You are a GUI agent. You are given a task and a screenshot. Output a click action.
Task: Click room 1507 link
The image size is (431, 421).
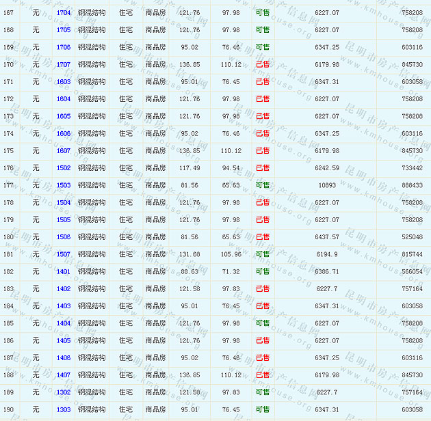point(64,254)
